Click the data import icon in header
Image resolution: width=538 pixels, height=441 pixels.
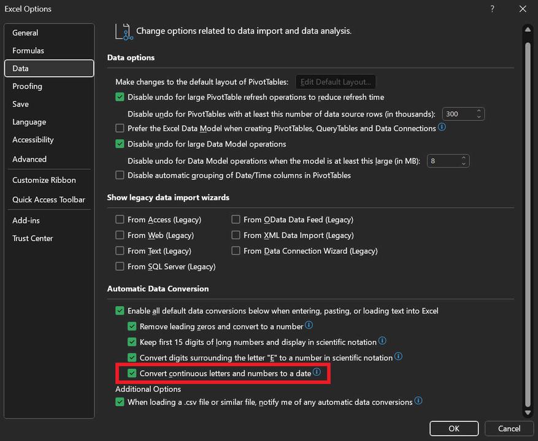[x=123, y=31]
